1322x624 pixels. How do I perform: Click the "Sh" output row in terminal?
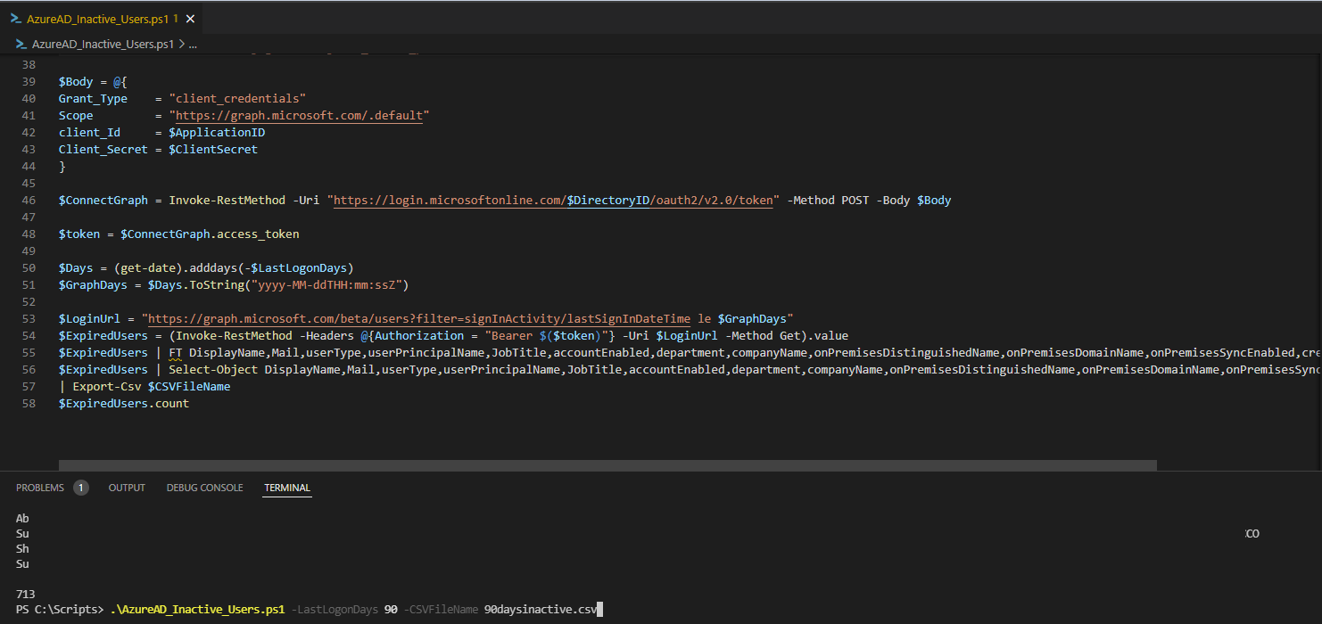[x=23, y=549]
